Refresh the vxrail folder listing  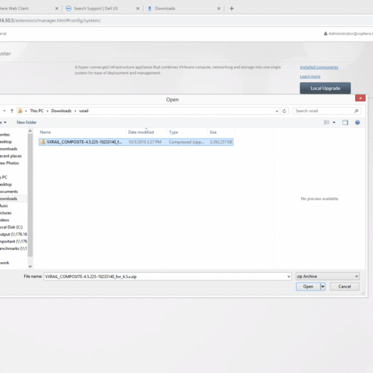point(284,111)
